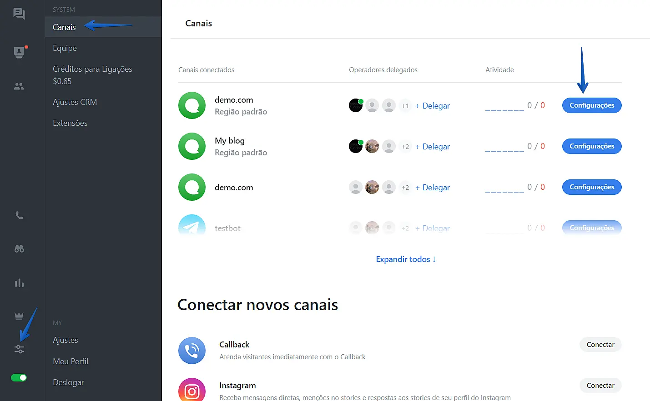The height and width of the screenshot is (401, 650).
Task: Open Configurações for demo.com without region subtitle
Action: tap(592, 187)
